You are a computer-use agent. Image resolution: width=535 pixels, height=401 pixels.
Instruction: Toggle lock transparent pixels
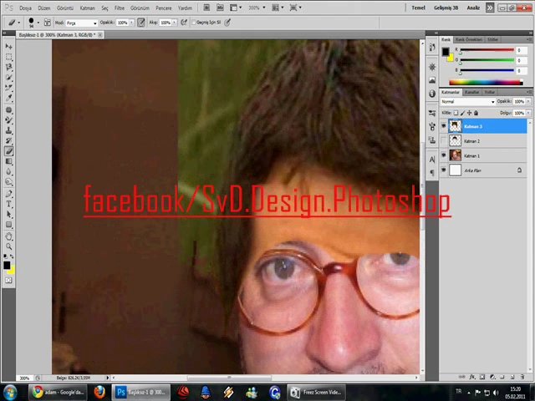pyautogui.click(x=456, y=113)
